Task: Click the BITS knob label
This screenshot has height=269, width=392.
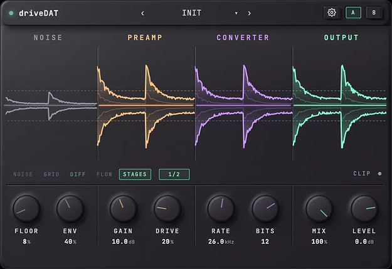Action: pyautogui.click(x=265, y=231)
